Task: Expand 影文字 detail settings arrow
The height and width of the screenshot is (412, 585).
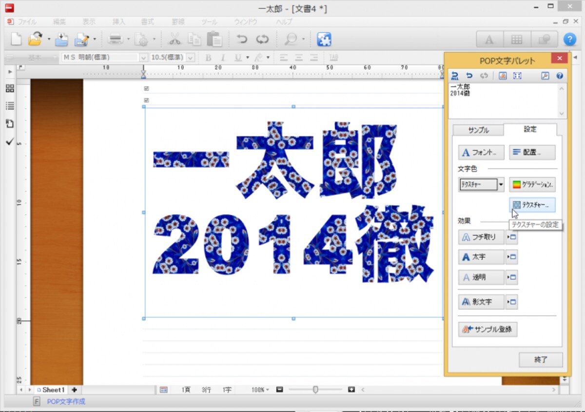Action: click(511, 302)
